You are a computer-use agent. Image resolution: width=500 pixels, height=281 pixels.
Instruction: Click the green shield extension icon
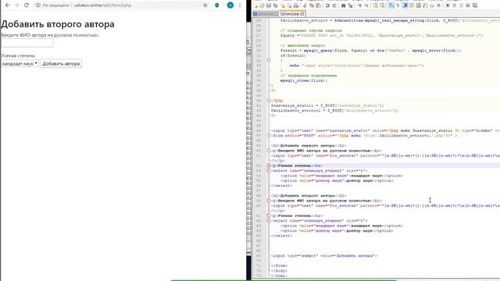coord(217,5)
